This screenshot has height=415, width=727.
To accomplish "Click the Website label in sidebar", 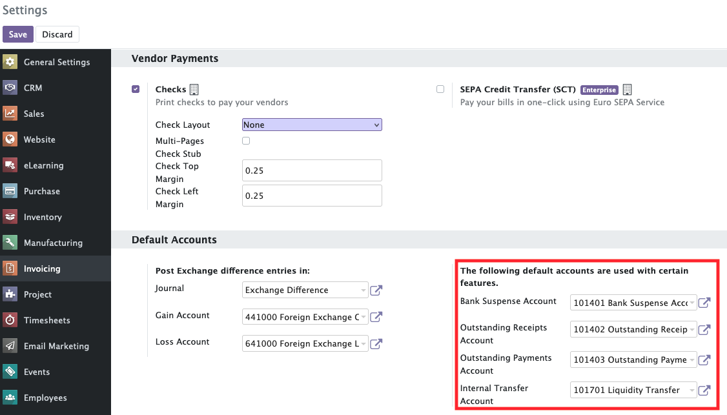I will pyautogui.click(x=39, y=139).
